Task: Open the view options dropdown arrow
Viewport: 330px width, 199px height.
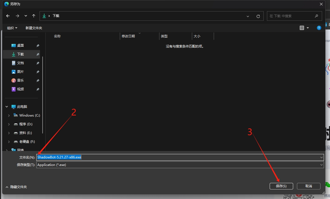Action: [308, 28]
